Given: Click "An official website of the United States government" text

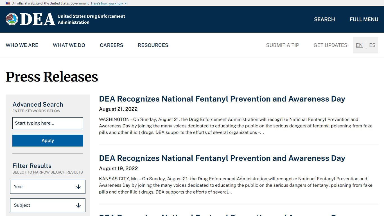Looking at the screenshot, I should [x=51, y=3].
